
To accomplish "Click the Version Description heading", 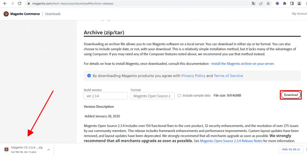I will (99, 106).
